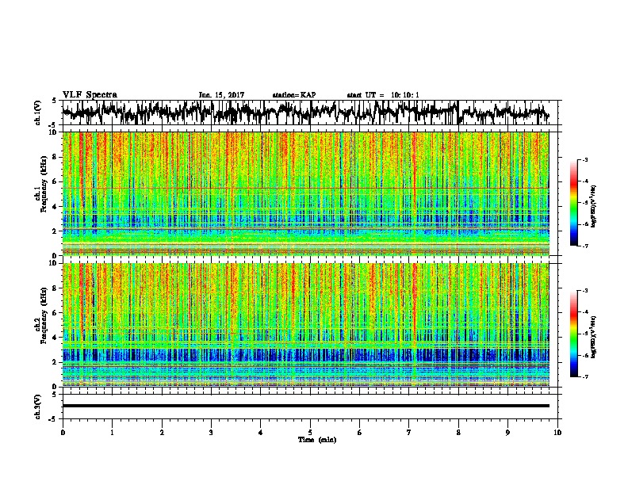Click time axis tick label "3"
This screenshot has height=485, width=628.
[211, 433]
